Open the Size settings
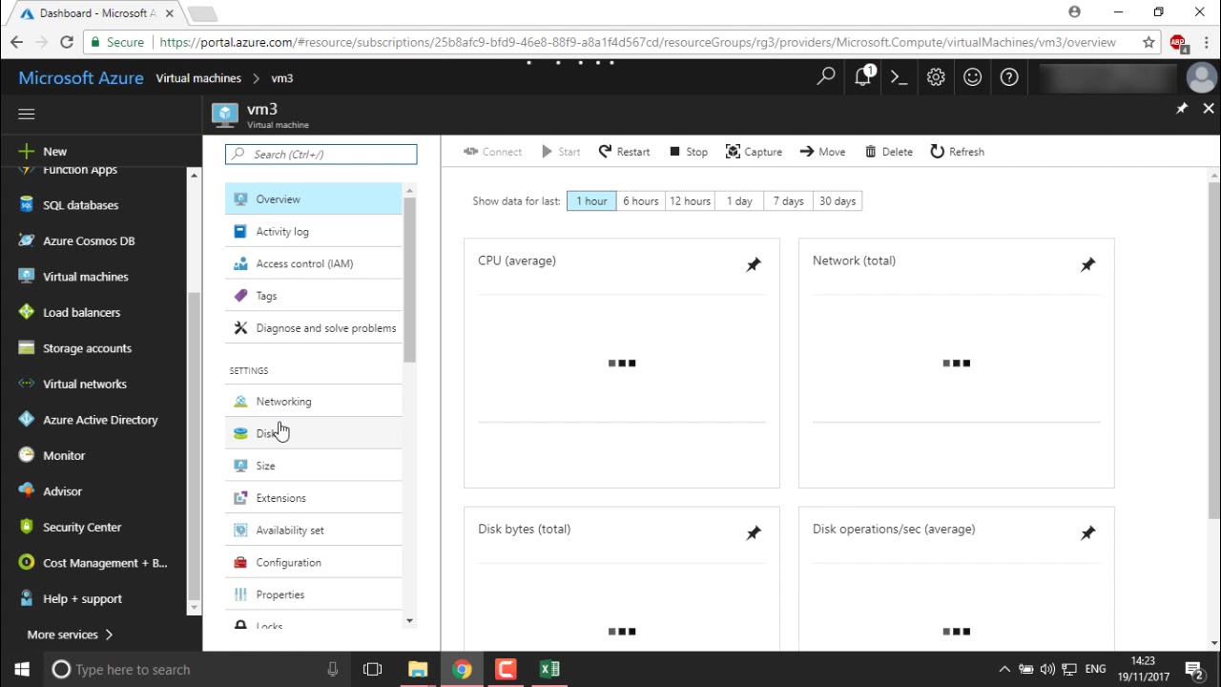This screenshot has width=1221, height=687. click(314, 466)
